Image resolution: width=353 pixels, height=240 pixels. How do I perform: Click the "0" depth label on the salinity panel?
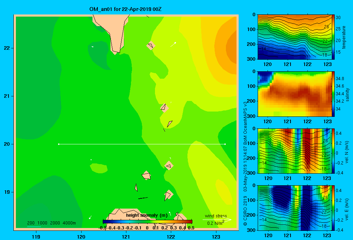254,72
